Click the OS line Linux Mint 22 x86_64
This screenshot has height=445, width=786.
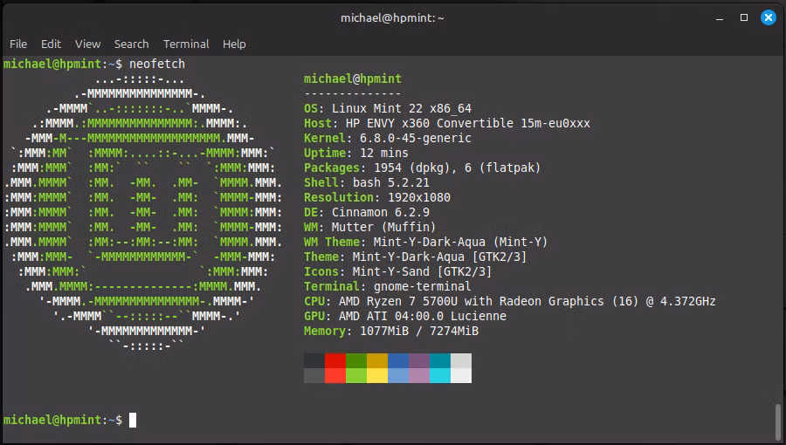coord(388,108)
